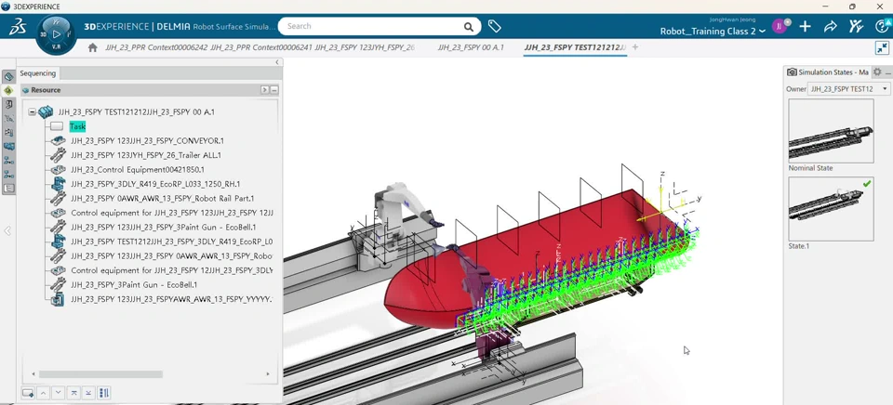Click the play button in the compass center
Image resolution: width=893 pixels, height=405 pixels.
click(56, 33)
